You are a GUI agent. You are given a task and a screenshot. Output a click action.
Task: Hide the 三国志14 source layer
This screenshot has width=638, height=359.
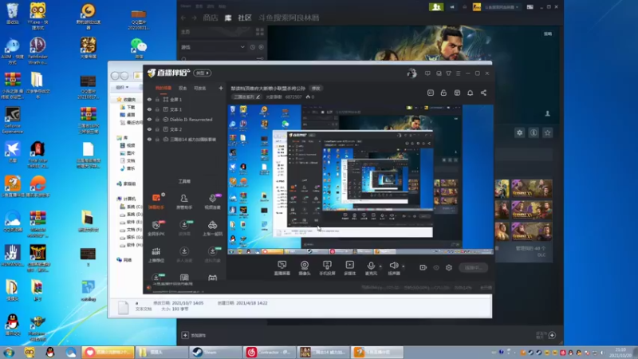149,139
